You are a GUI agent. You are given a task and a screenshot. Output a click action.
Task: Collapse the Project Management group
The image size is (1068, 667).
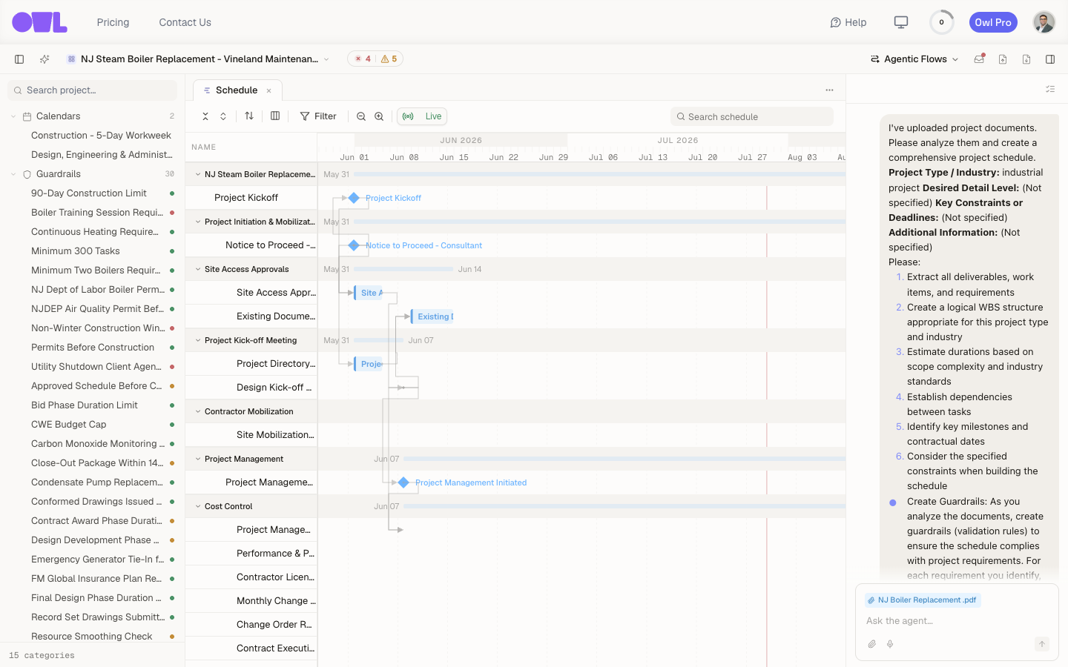tap(198, 459)
